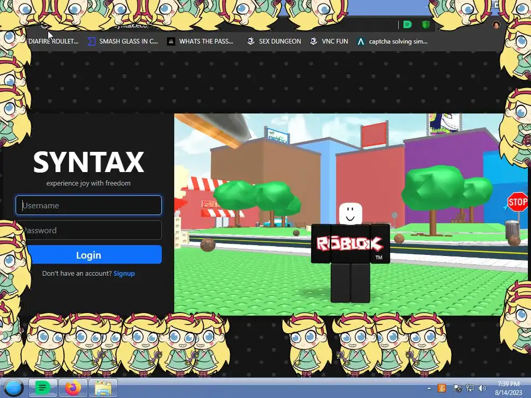Click the volume speaker icon

pos(482,388)
